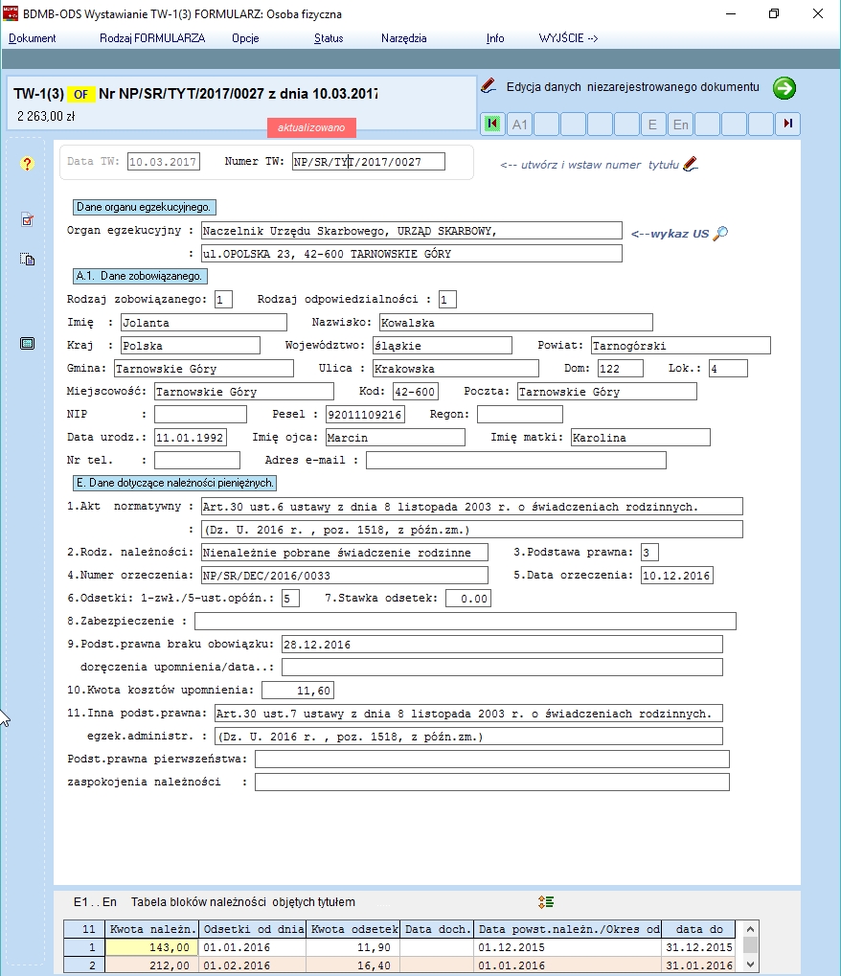841x976 pixels.
Task: Open the Narzędzia menu
Action: click(404, 38)
